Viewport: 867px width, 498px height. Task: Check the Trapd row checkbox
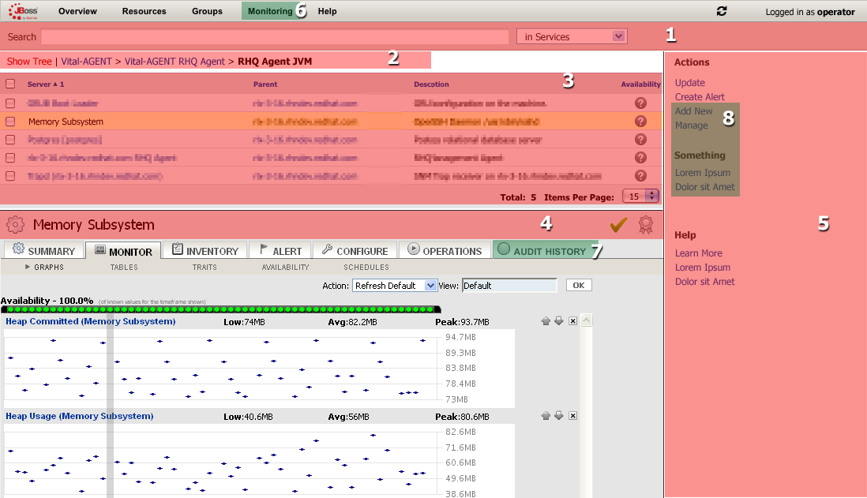(10, 176)
